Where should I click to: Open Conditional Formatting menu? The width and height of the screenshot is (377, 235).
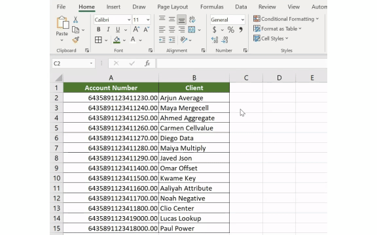286,19
